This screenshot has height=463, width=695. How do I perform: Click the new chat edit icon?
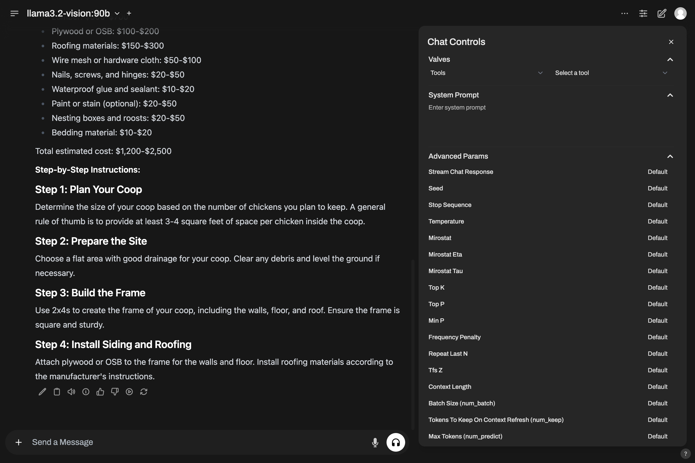click(x=662, y=13)
